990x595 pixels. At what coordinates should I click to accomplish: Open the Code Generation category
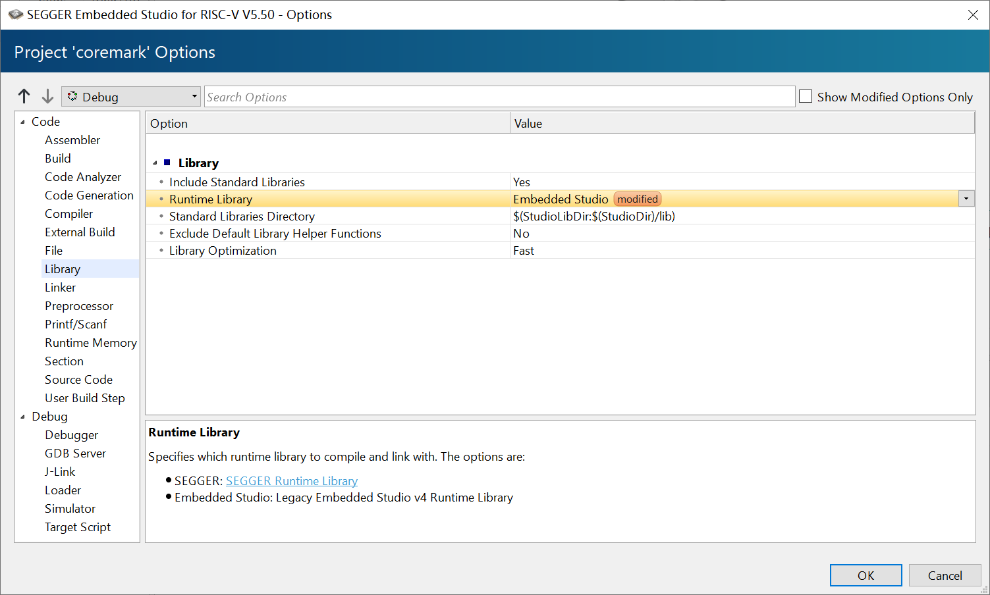click(x=89, y=195)
